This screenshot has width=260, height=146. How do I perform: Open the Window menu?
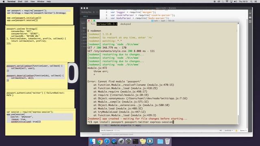click(41, 2)
